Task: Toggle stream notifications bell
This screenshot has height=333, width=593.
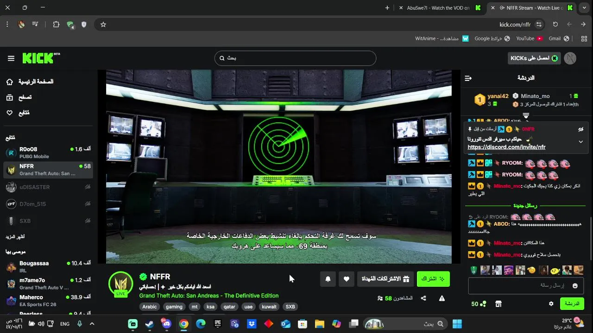Action: coord(328,279)
